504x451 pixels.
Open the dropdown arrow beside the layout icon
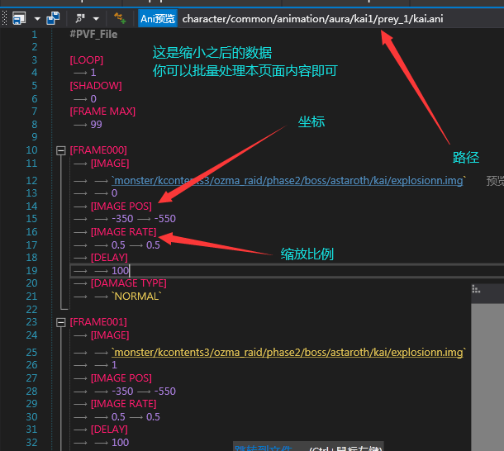[x=37, y=17]
